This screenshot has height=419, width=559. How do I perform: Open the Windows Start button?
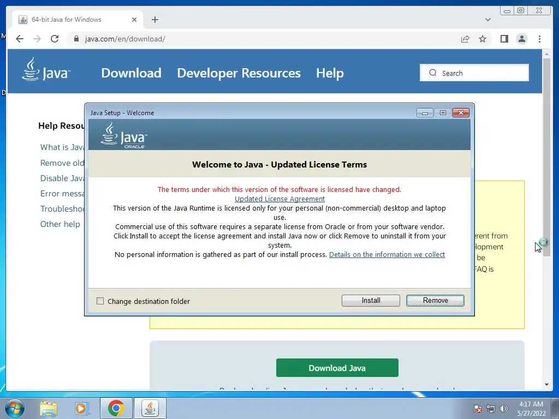pos(14,408)
